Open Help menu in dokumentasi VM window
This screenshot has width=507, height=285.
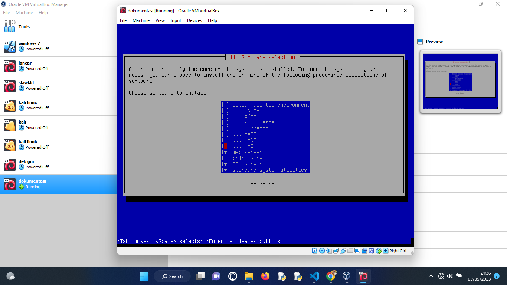pyautogui.click(x=212, y=20)
